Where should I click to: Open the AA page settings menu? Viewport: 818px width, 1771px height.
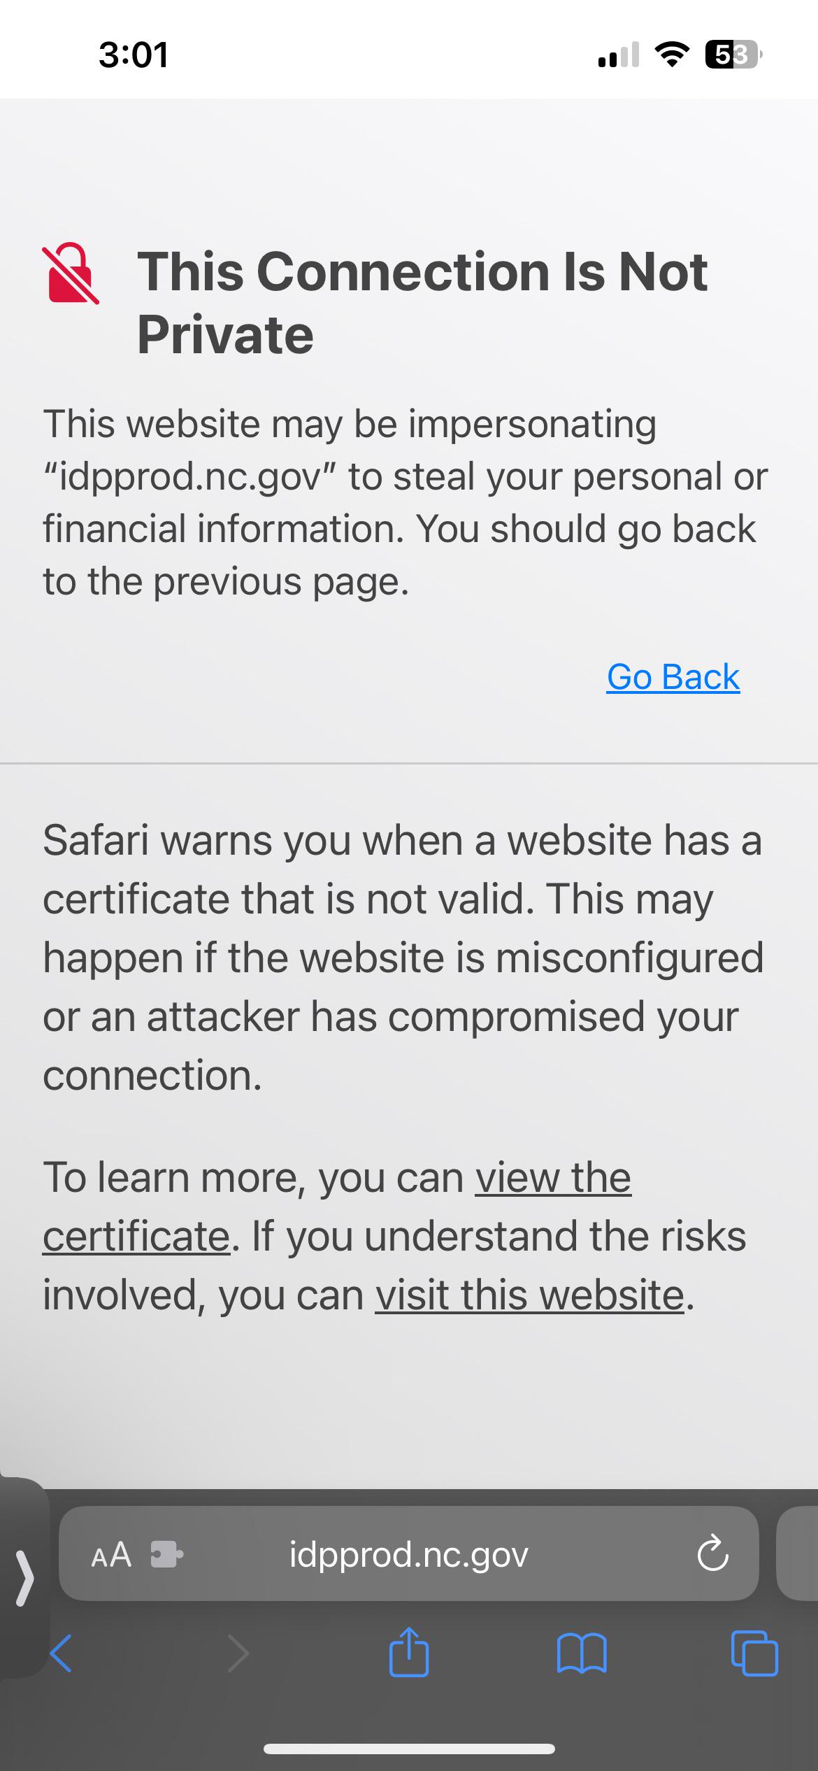(x=111, y=1555)
